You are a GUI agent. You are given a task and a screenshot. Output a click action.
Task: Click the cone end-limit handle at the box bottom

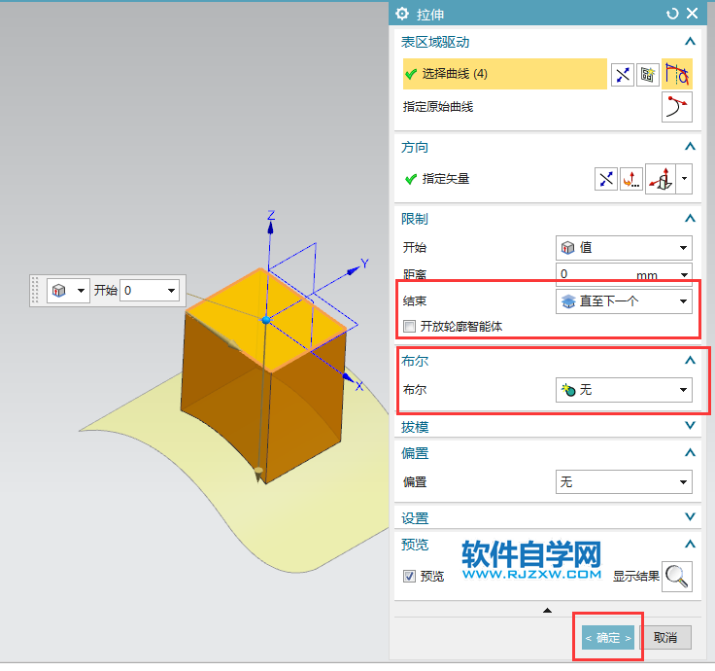(x=258, y=474)
